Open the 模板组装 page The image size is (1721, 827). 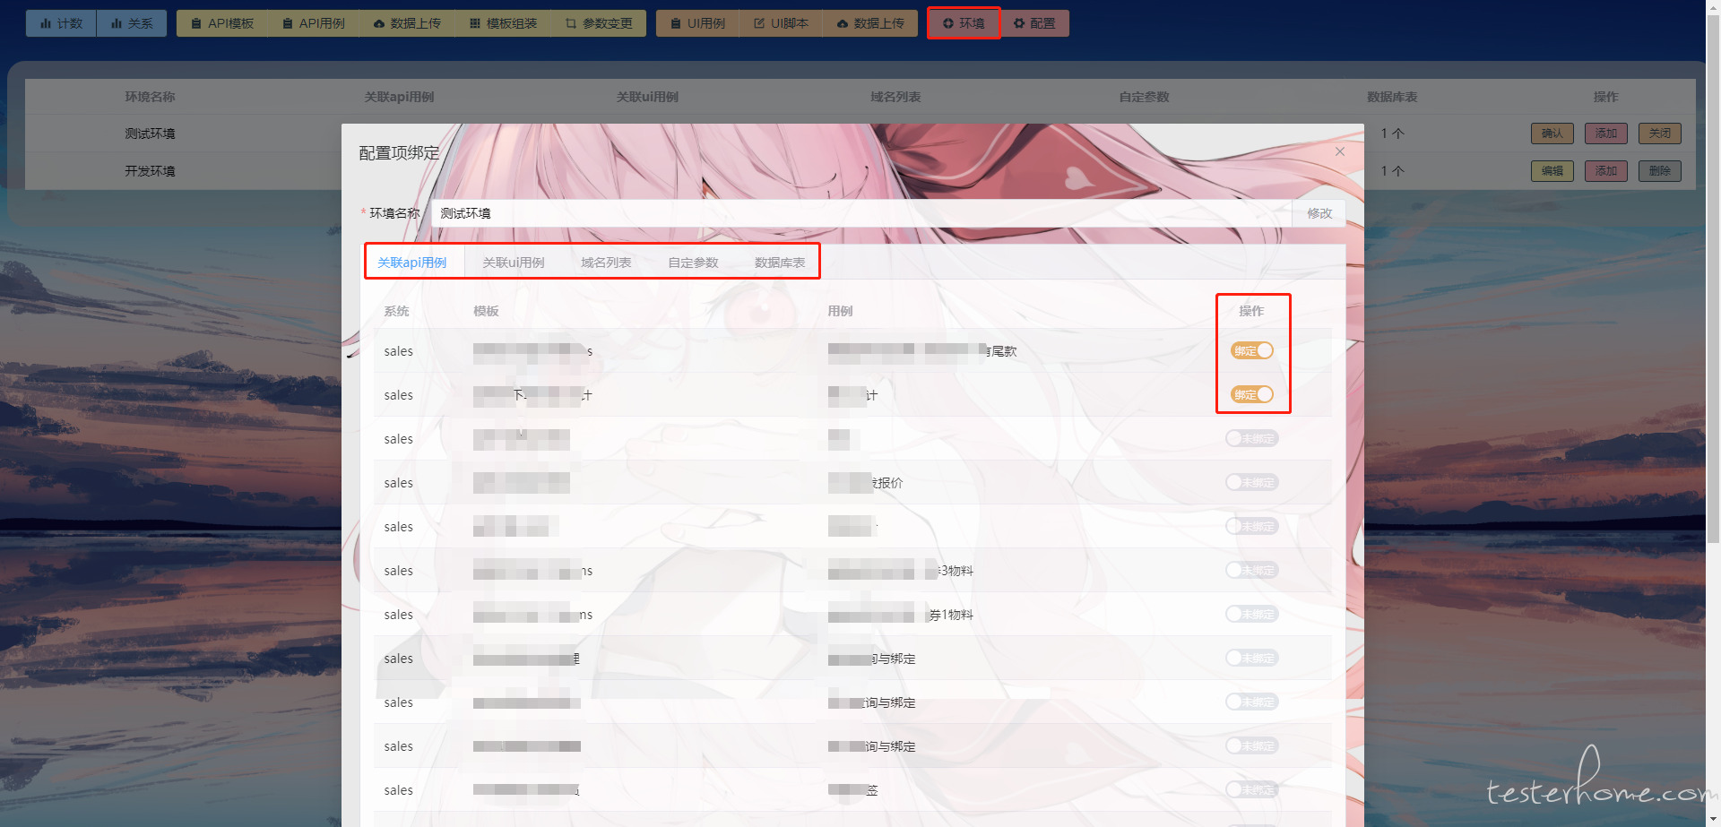(x=503, y=23)
